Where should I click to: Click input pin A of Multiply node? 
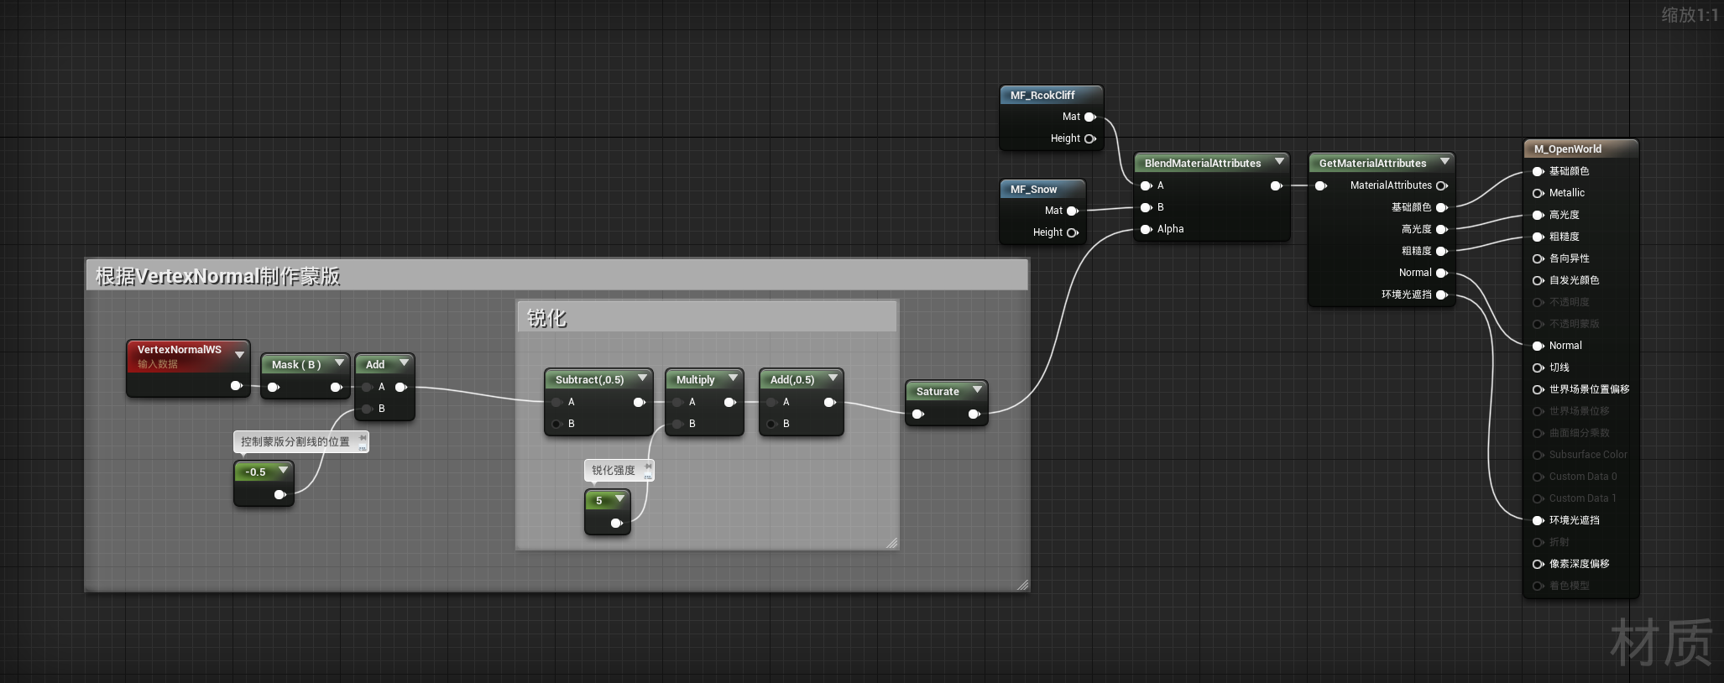(x=677, y=403)
